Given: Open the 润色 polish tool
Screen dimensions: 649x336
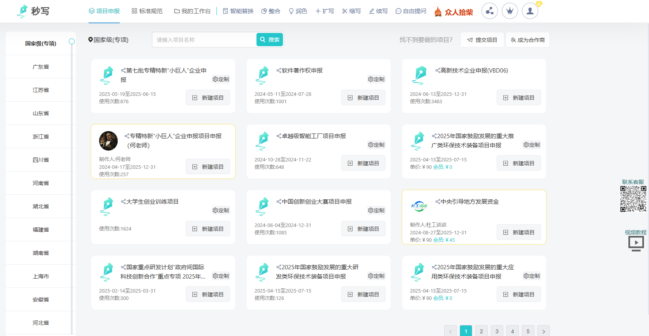Looking at the screenshot, I should (x=298, y=11).
